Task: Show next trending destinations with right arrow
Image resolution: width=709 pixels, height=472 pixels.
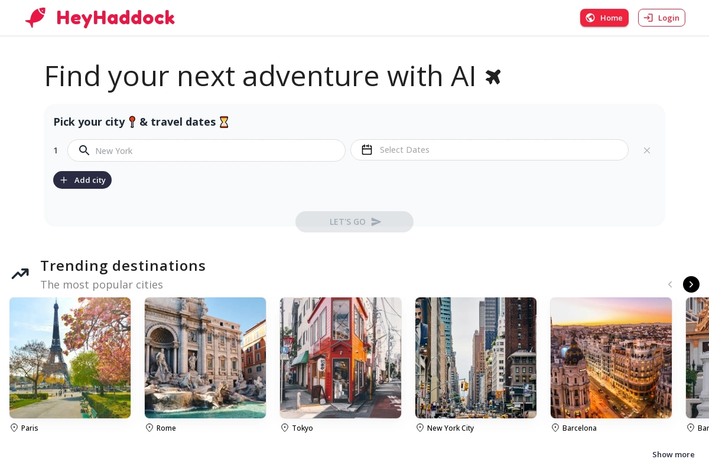Action: 691,284
